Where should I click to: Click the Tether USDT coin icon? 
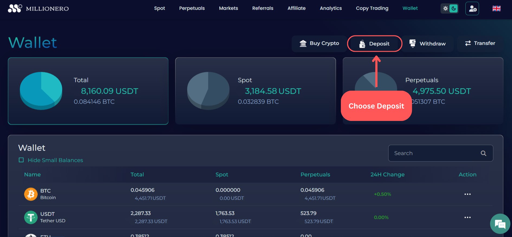pos(31,217)
